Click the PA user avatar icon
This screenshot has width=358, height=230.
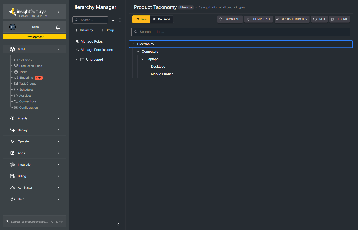[x=13, y=27]
